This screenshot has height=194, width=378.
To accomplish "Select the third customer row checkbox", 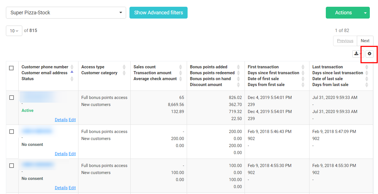I will point(12,166).
